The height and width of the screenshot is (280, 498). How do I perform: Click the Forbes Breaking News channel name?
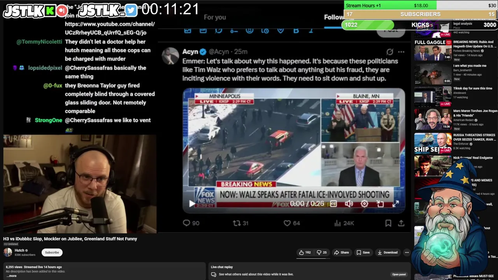tap(467, 51)
